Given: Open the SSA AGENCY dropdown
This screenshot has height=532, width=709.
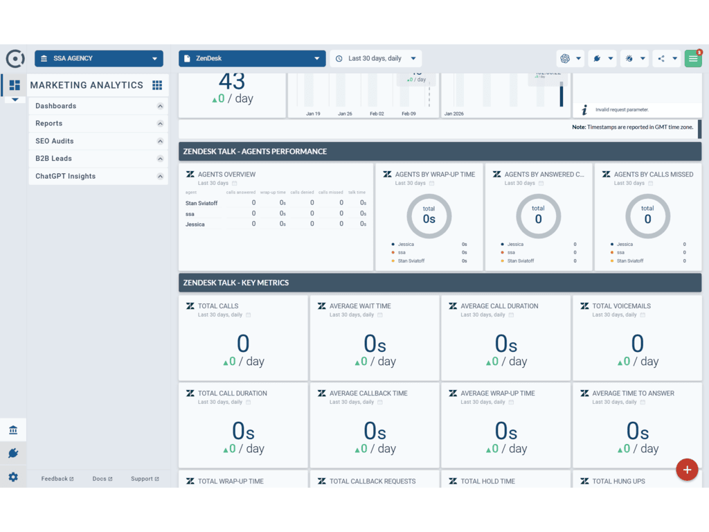Looking at the screenshot, I should [x=99, y=59].
